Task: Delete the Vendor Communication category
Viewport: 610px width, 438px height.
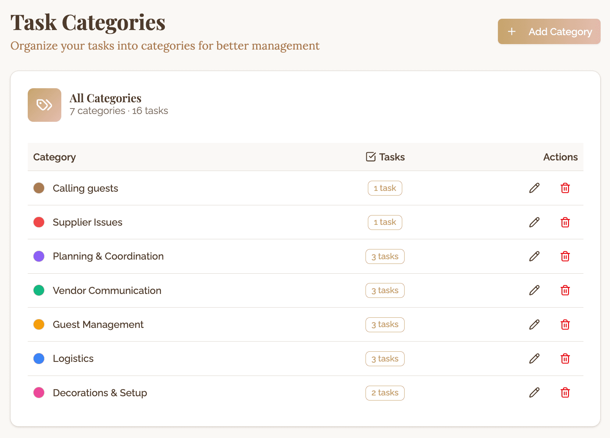Action: coord(565,290)
